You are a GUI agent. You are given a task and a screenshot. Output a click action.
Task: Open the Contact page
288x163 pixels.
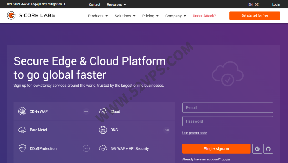pos(94,4)
